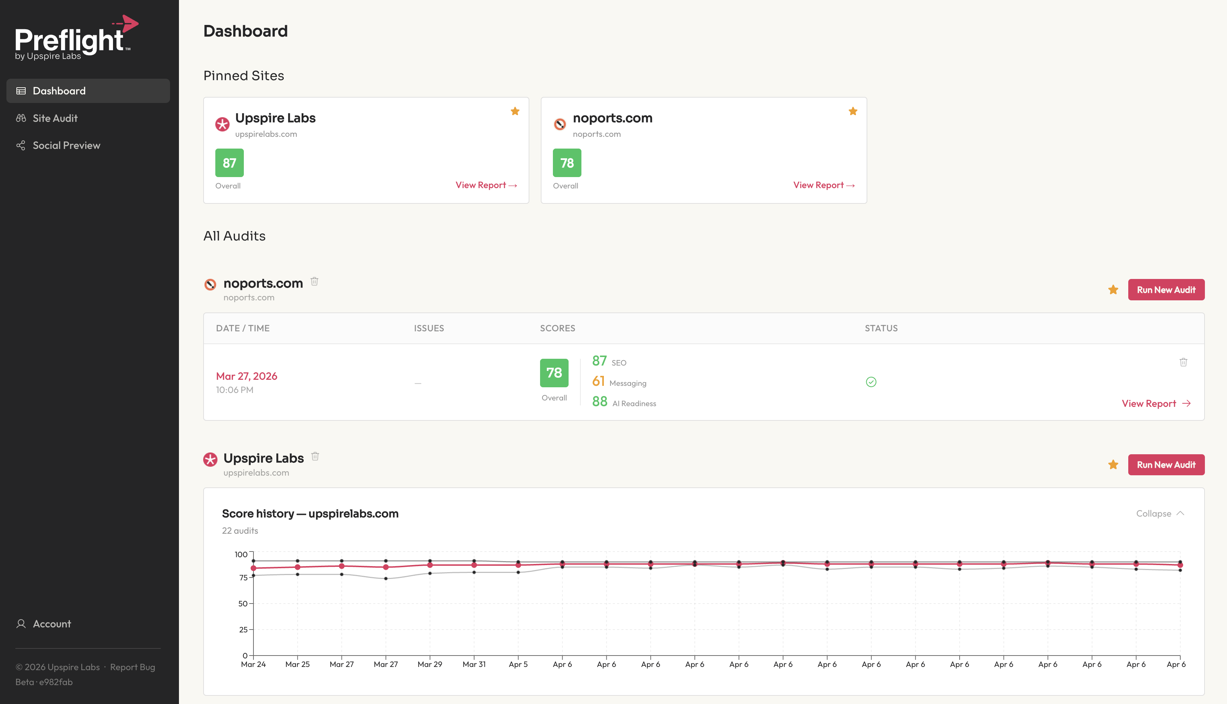The image size is (1227, 704).
Task: Run New Audit for Upspire Labs
Action: coord(1166,465)
